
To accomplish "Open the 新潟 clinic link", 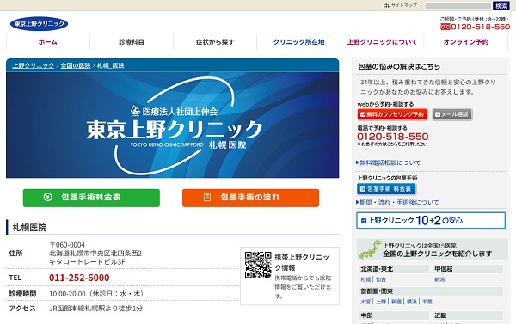I will [x=439, y=279].
